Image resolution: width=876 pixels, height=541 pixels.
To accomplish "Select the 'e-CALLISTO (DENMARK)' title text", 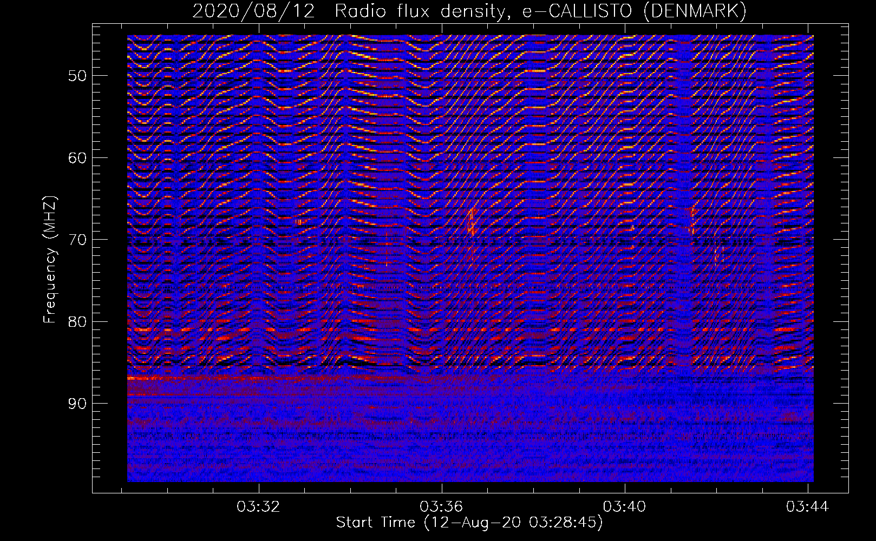I will [634, 11].
